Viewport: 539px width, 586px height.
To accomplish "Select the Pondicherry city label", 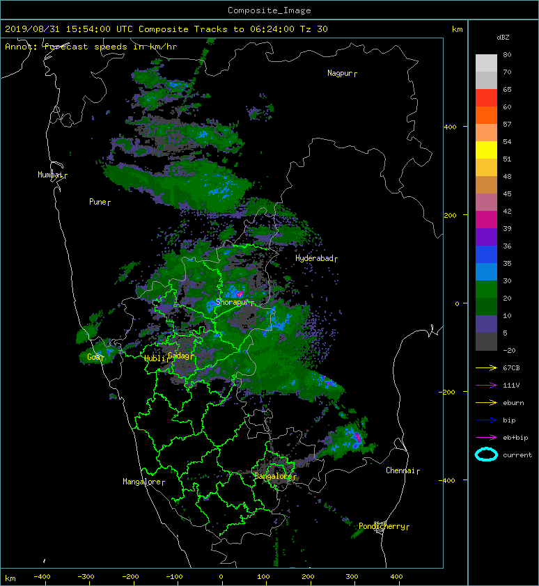I will 382,526.
